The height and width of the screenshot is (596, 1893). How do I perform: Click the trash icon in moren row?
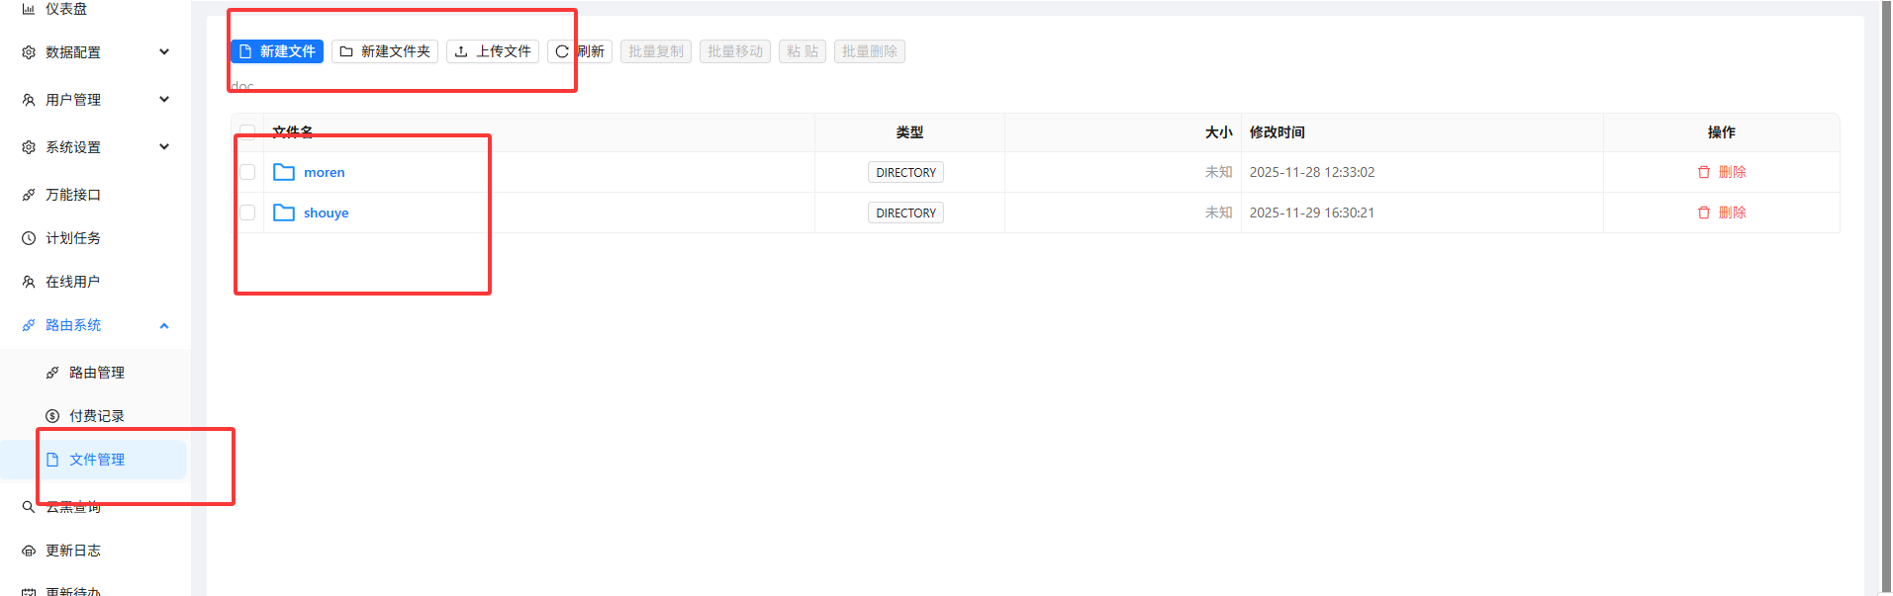point(1703,172)
